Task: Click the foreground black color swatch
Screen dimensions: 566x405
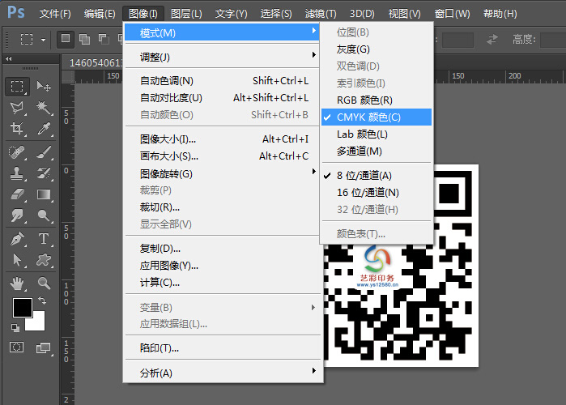Action: (21, 308)
